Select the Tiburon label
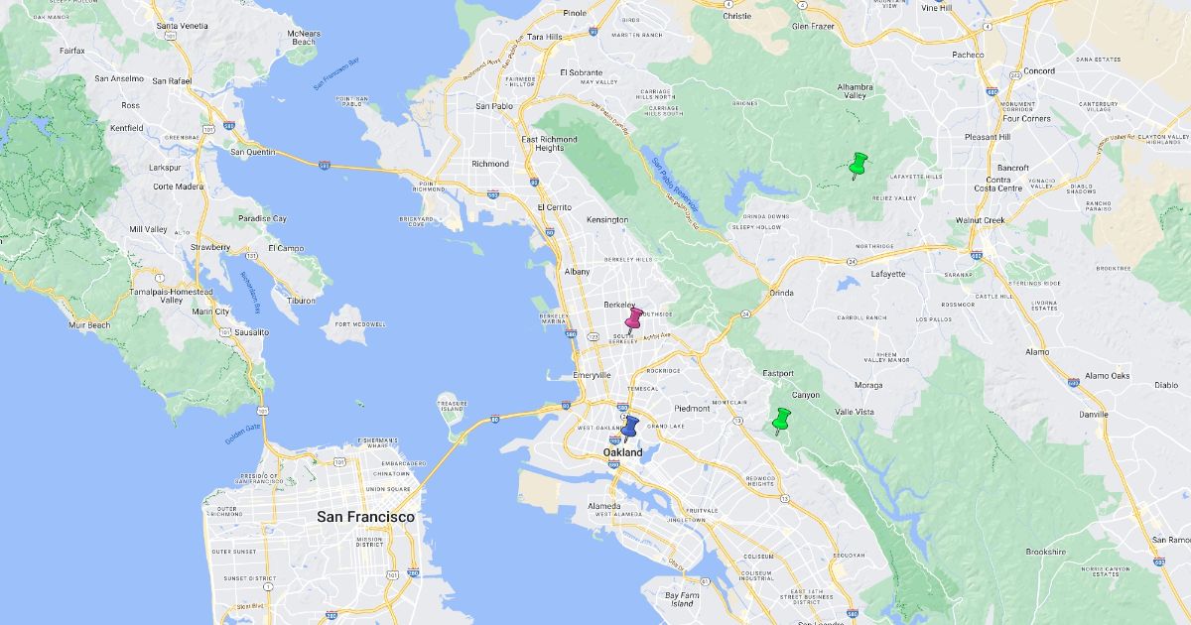Viewport: 1191px width, 625px height. [x=301, y=300]
